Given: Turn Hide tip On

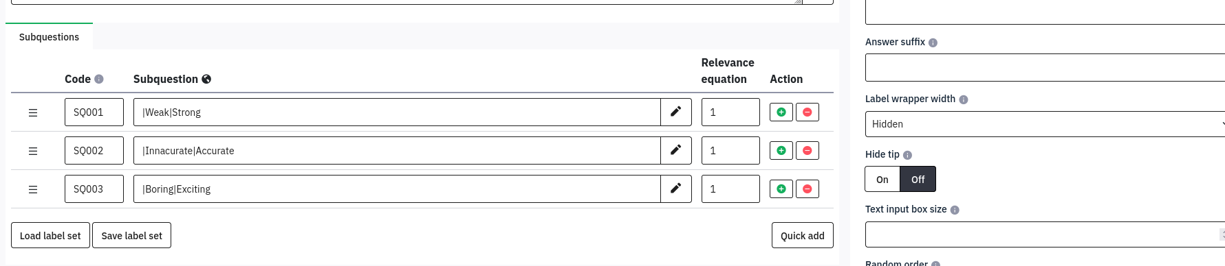Looking at the screenshot, I should (882, 180).
